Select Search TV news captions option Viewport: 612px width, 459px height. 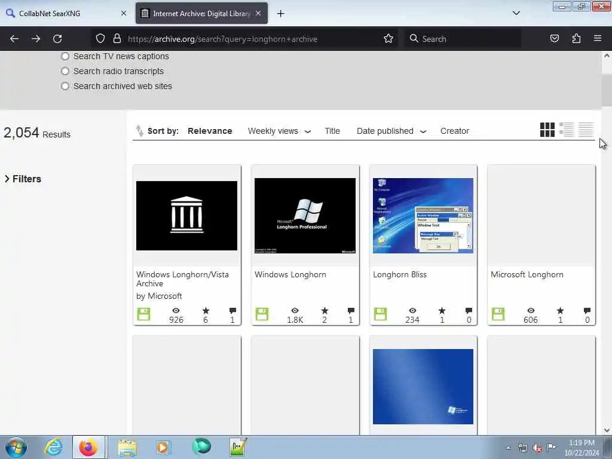pos(65,56)
